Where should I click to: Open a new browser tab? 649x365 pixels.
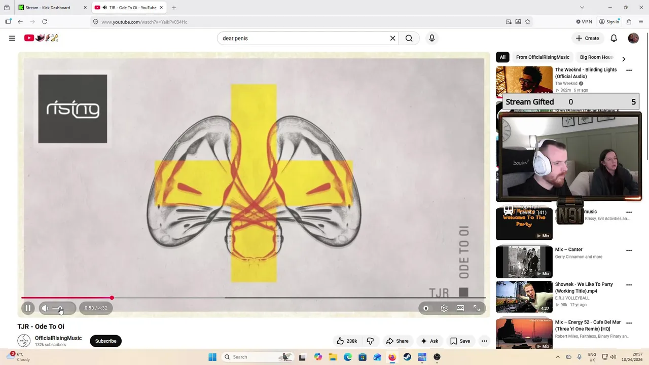(174, 8)
